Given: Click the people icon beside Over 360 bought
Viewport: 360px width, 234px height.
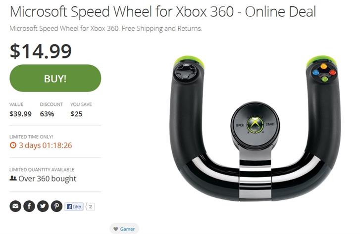Looking at the screenshot, I should click(x=13, y=178).
